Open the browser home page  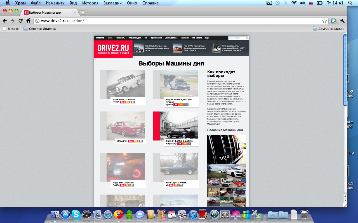[x=28, y=21]
